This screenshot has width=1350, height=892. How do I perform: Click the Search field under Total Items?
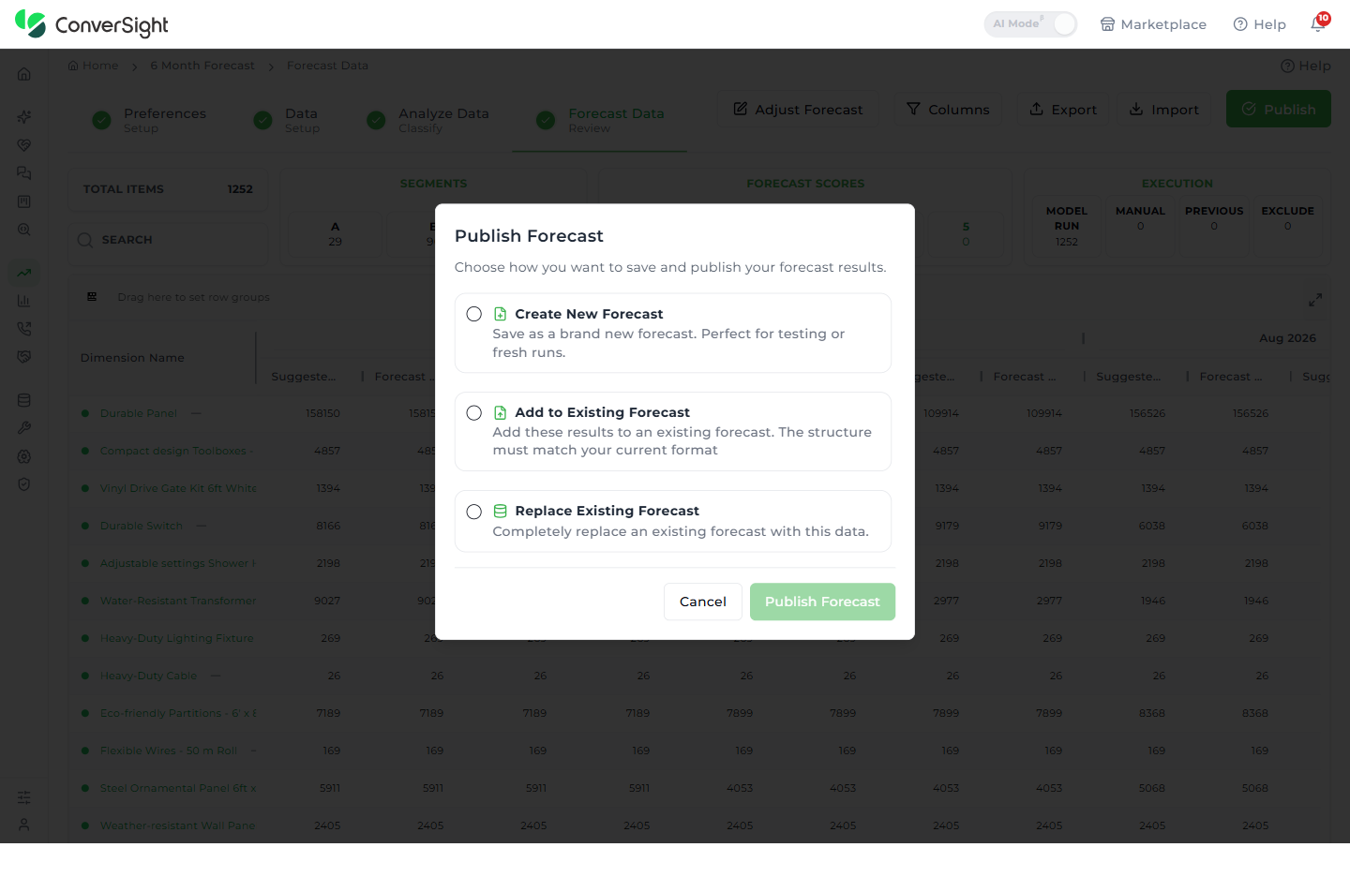[x=168, y=240]
